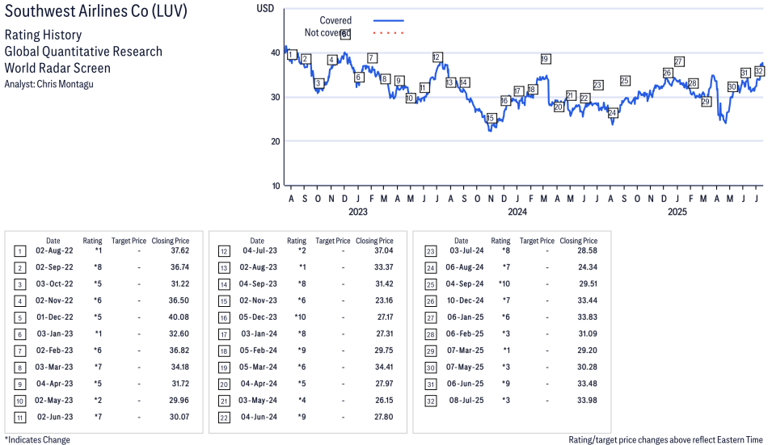772x445 pixels.
Task: Click the Closing Price header in third table
Action: pos(579,241)
